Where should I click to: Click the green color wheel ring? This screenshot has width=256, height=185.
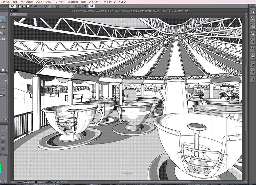click(x=1, y=169)
